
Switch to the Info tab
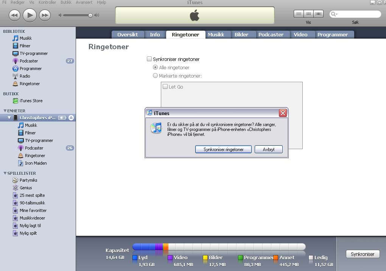point(155,35)
